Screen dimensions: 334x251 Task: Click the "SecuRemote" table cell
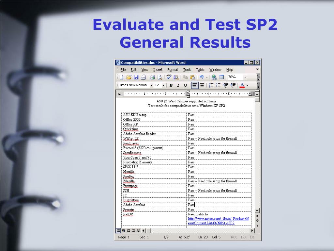tap(154, 153)
